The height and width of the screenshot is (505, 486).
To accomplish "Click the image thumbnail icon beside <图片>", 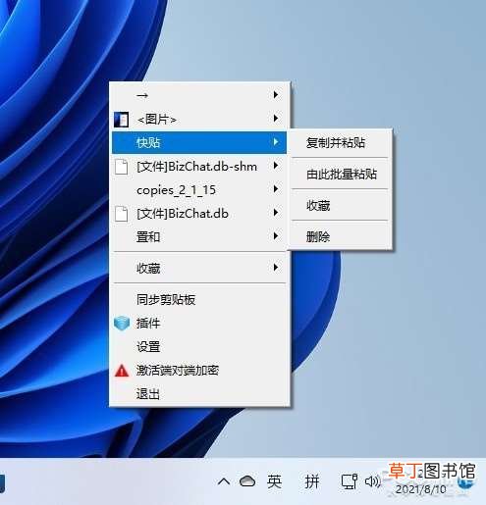I will pos(121,120).
